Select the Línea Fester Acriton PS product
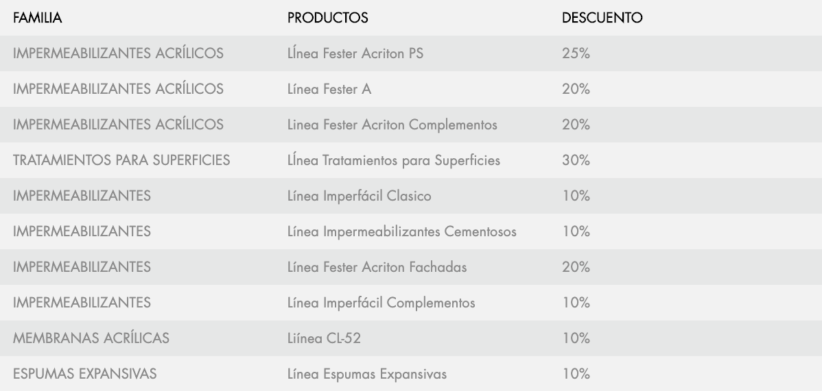The height and width of the screenshot is (391, 822). point(355,53)
